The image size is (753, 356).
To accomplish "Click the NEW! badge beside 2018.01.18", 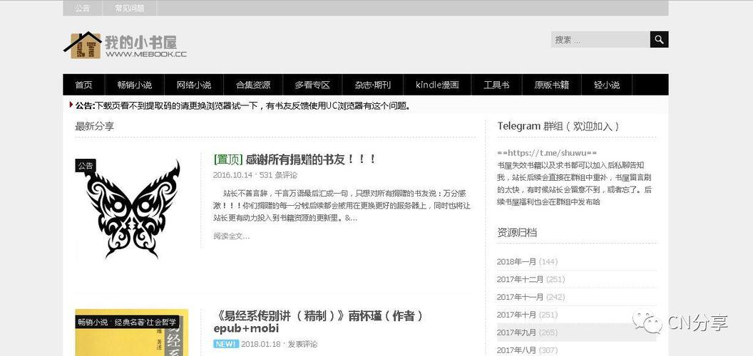I will (226, 344).
